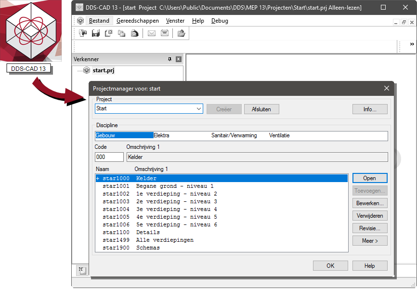Open the Venster menu
The height and width of the screenshot is (289, 417).
click(x=175, y=21)
